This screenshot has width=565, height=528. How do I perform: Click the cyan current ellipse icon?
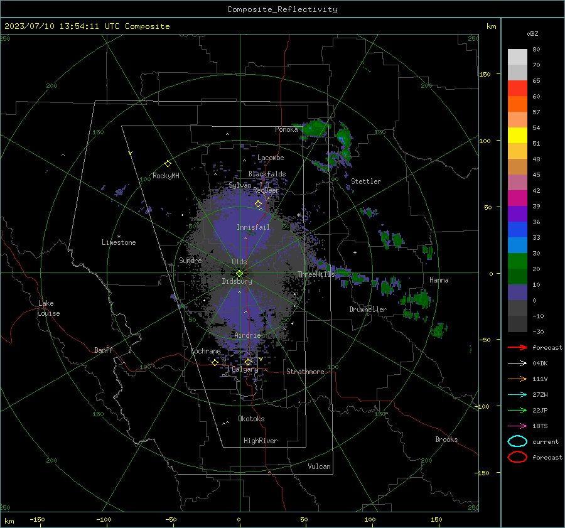517,441
